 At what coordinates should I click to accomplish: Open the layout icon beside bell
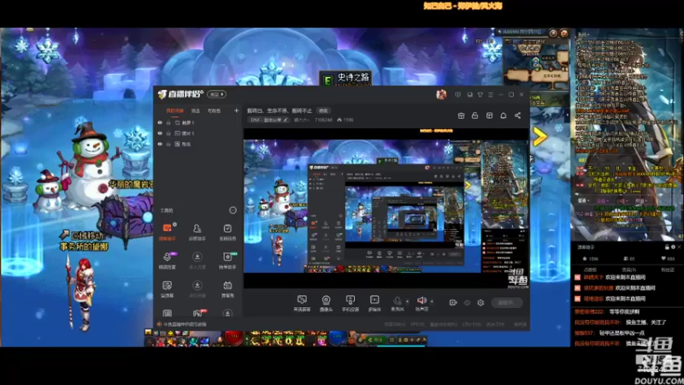click(x=489, y=115)
